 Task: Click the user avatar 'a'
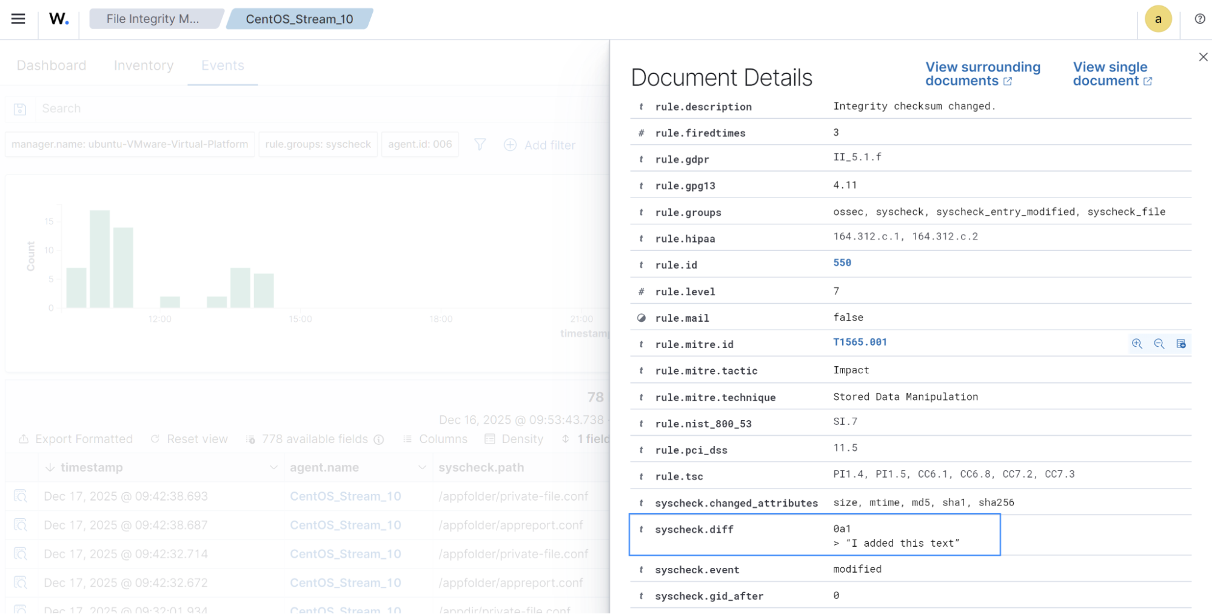tap(1157, 19)
